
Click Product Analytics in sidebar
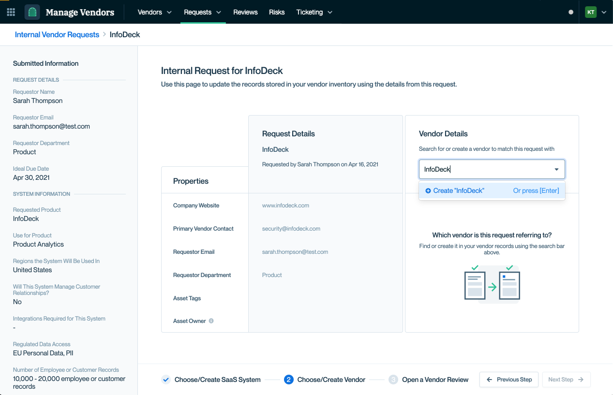click(x=38, y=244)
